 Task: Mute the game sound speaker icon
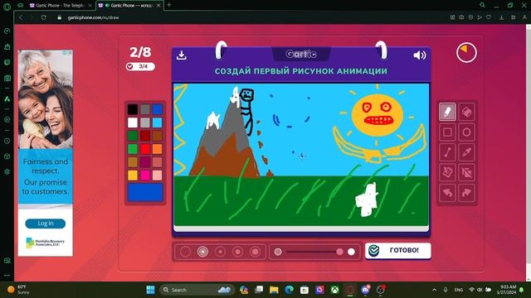click(419, 55)
